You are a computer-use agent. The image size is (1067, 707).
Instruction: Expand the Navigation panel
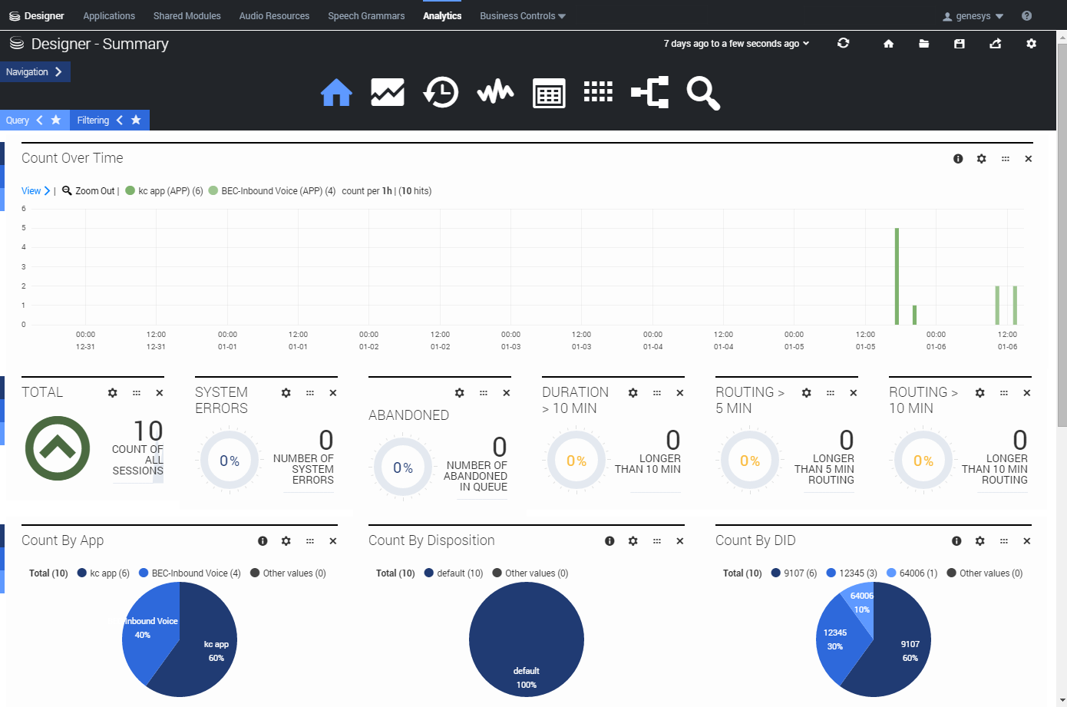pos(35,72)
